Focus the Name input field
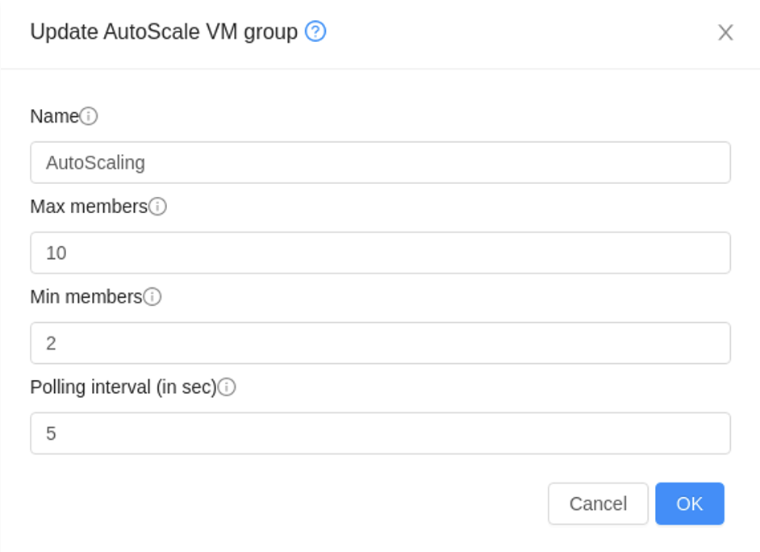760x552 pixels. (381, 162)
